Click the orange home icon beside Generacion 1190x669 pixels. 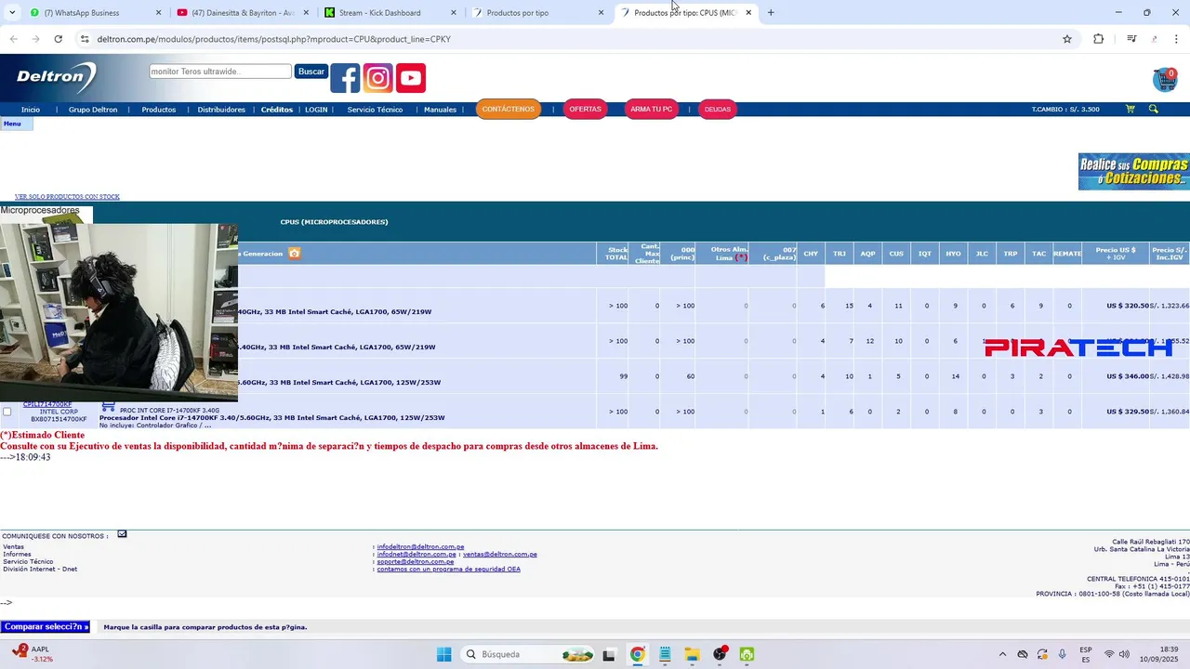295,253
